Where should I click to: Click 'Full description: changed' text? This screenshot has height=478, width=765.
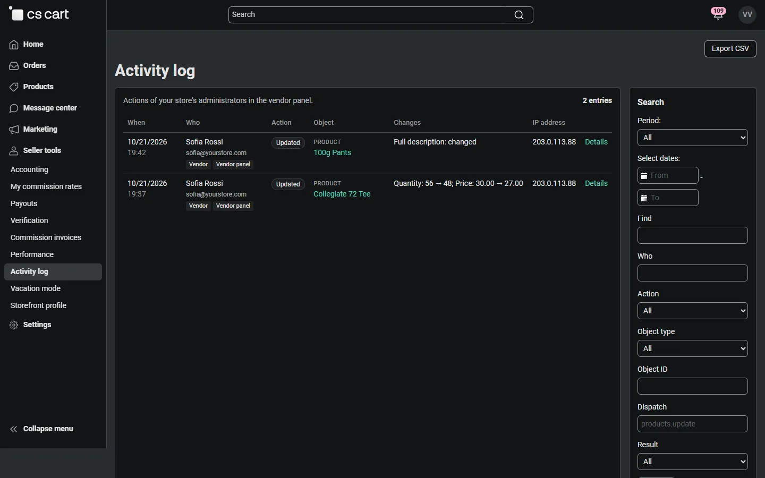pyautogui.click(x=435, y=142)
